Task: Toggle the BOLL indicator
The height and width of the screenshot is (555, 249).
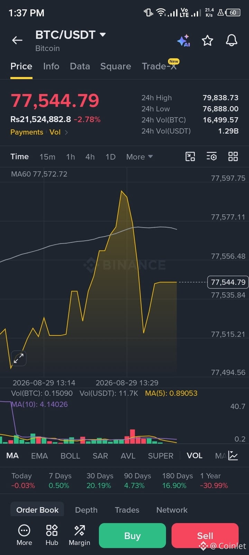Action: click(70, 456)
